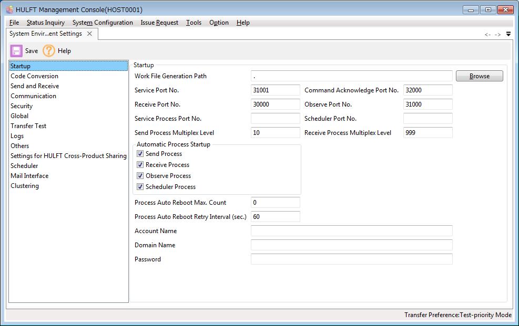Click the Process Auto Reboot Max. Count field
The image size is (519, 326).
276,203
